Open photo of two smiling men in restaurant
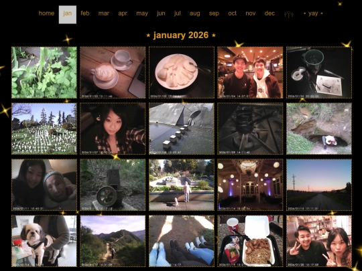Viewport: 362px width, 271px height. 250,72
